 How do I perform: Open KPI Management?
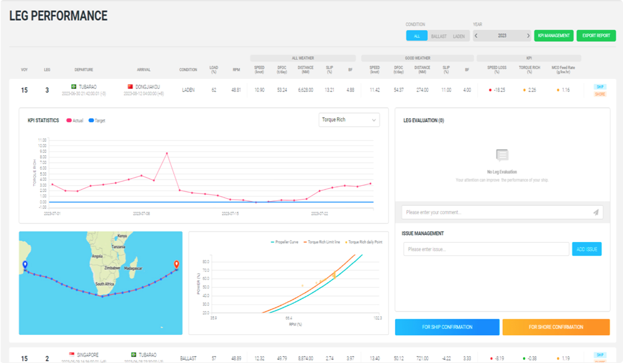point(554,36)
